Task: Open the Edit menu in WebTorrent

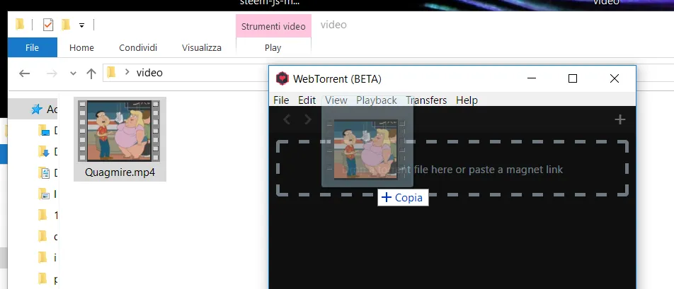Action: click(x=307, y=100)
